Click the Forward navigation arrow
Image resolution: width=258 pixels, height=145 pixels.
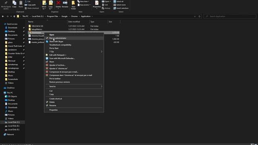[x=7, y=17]
